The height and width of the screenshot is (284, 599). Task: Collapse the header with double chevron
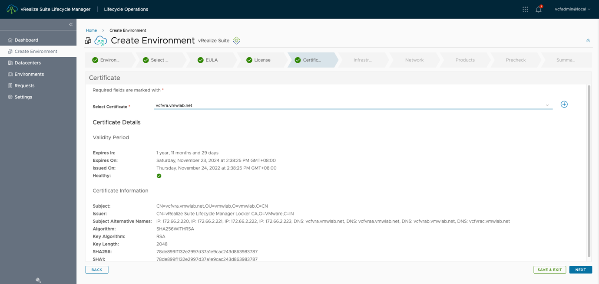click(x=588, y=40)
